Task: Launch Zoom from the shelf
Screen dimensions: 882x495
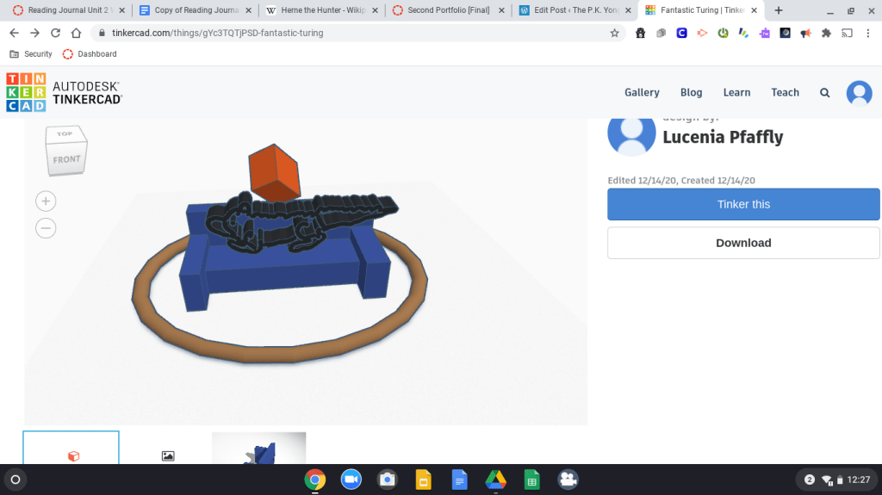Action: click(351, 480)
